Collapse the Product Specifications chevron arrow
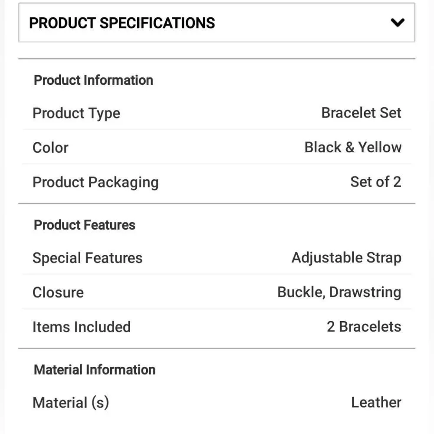The image size is (434, 434). click(x=398, y=23)
